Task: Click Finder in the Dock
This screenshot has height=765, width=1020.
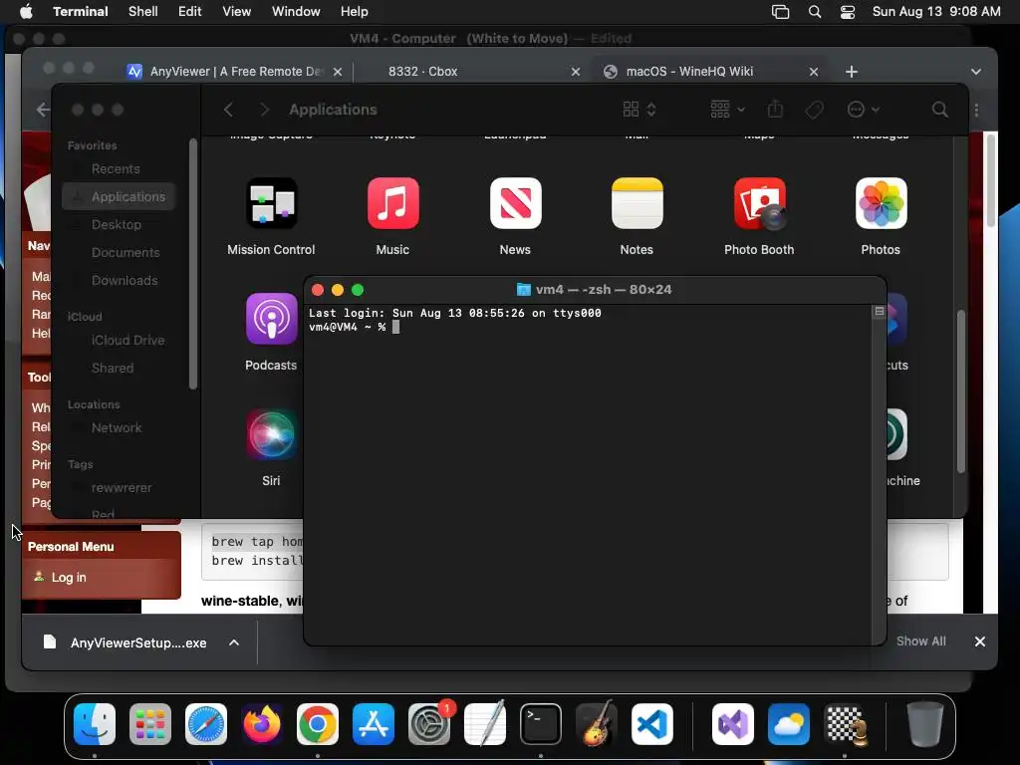Action: tap(95, 724)
